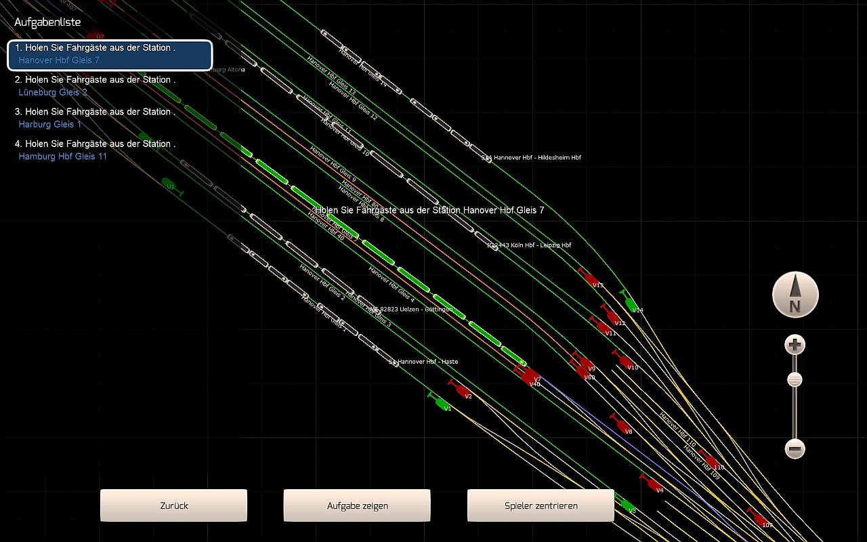Click the Aufgabenliste heading
Viewport: 867px width, 542px height.
tap(47, 22)
